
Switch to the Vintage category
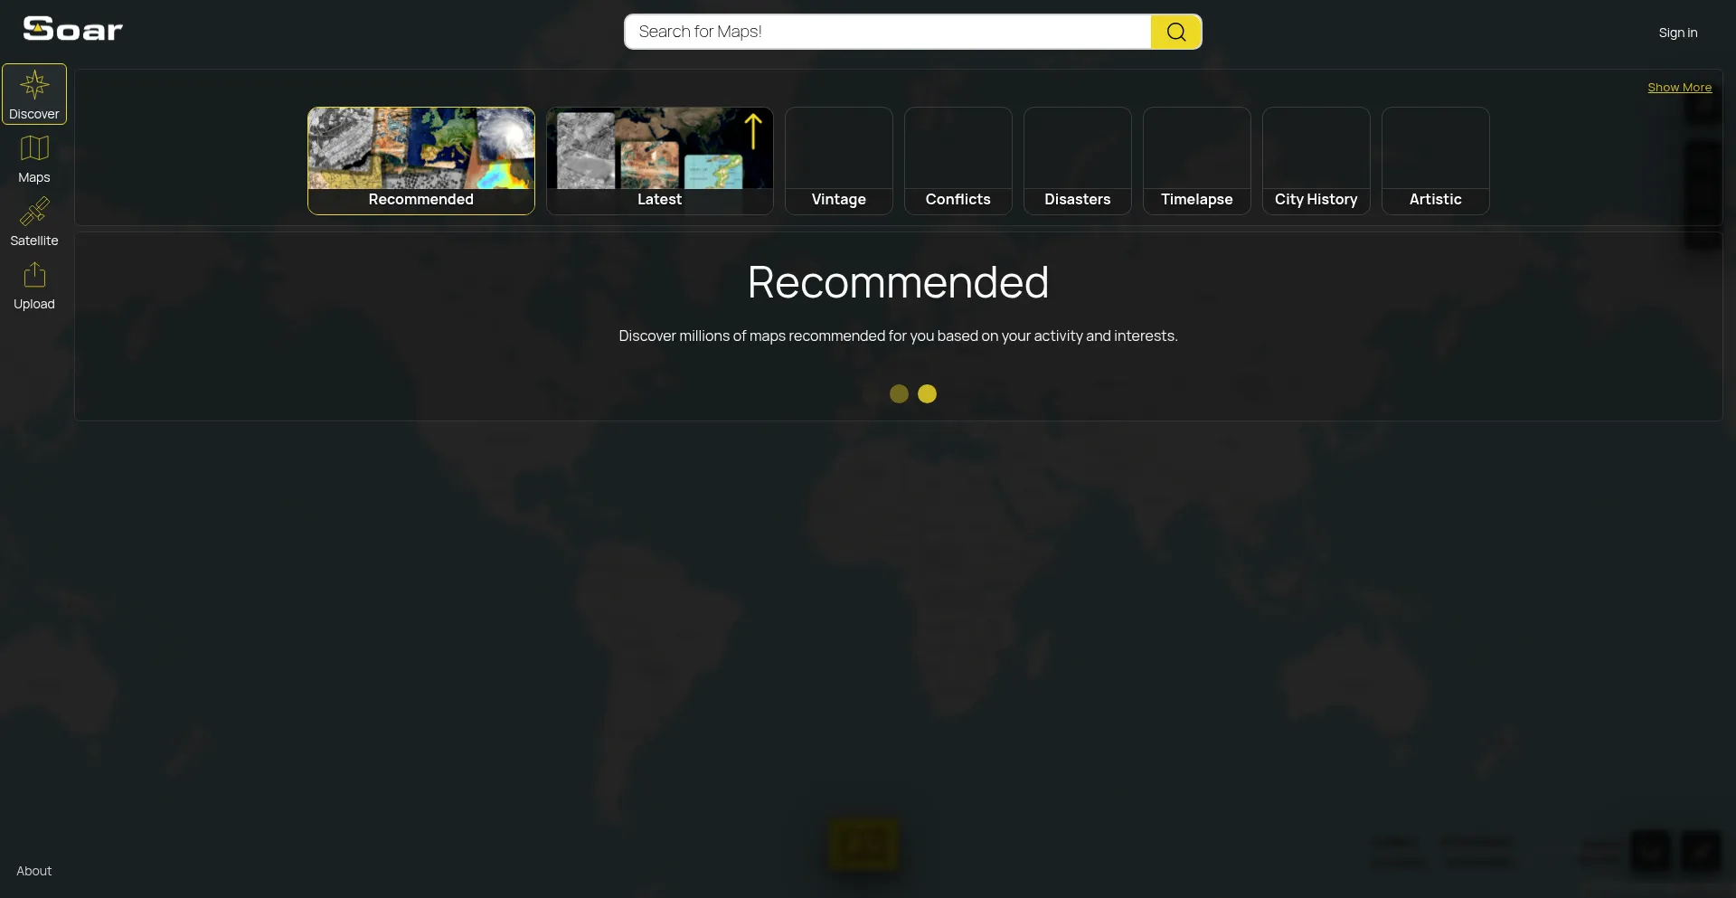coord(839,161)
